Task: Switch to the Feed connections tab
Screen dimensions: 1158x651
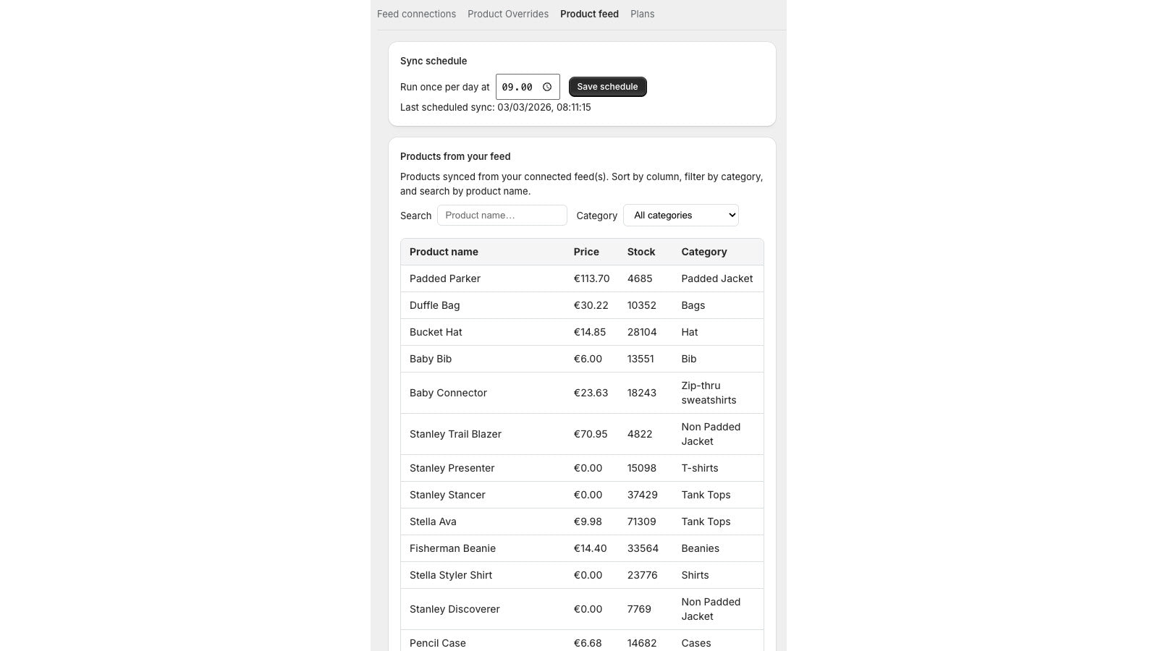Action: point(416,14)
